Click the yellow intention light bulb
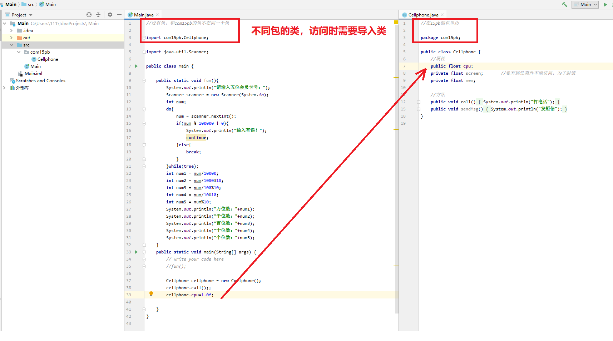613x341 pixels. (151, 294)
